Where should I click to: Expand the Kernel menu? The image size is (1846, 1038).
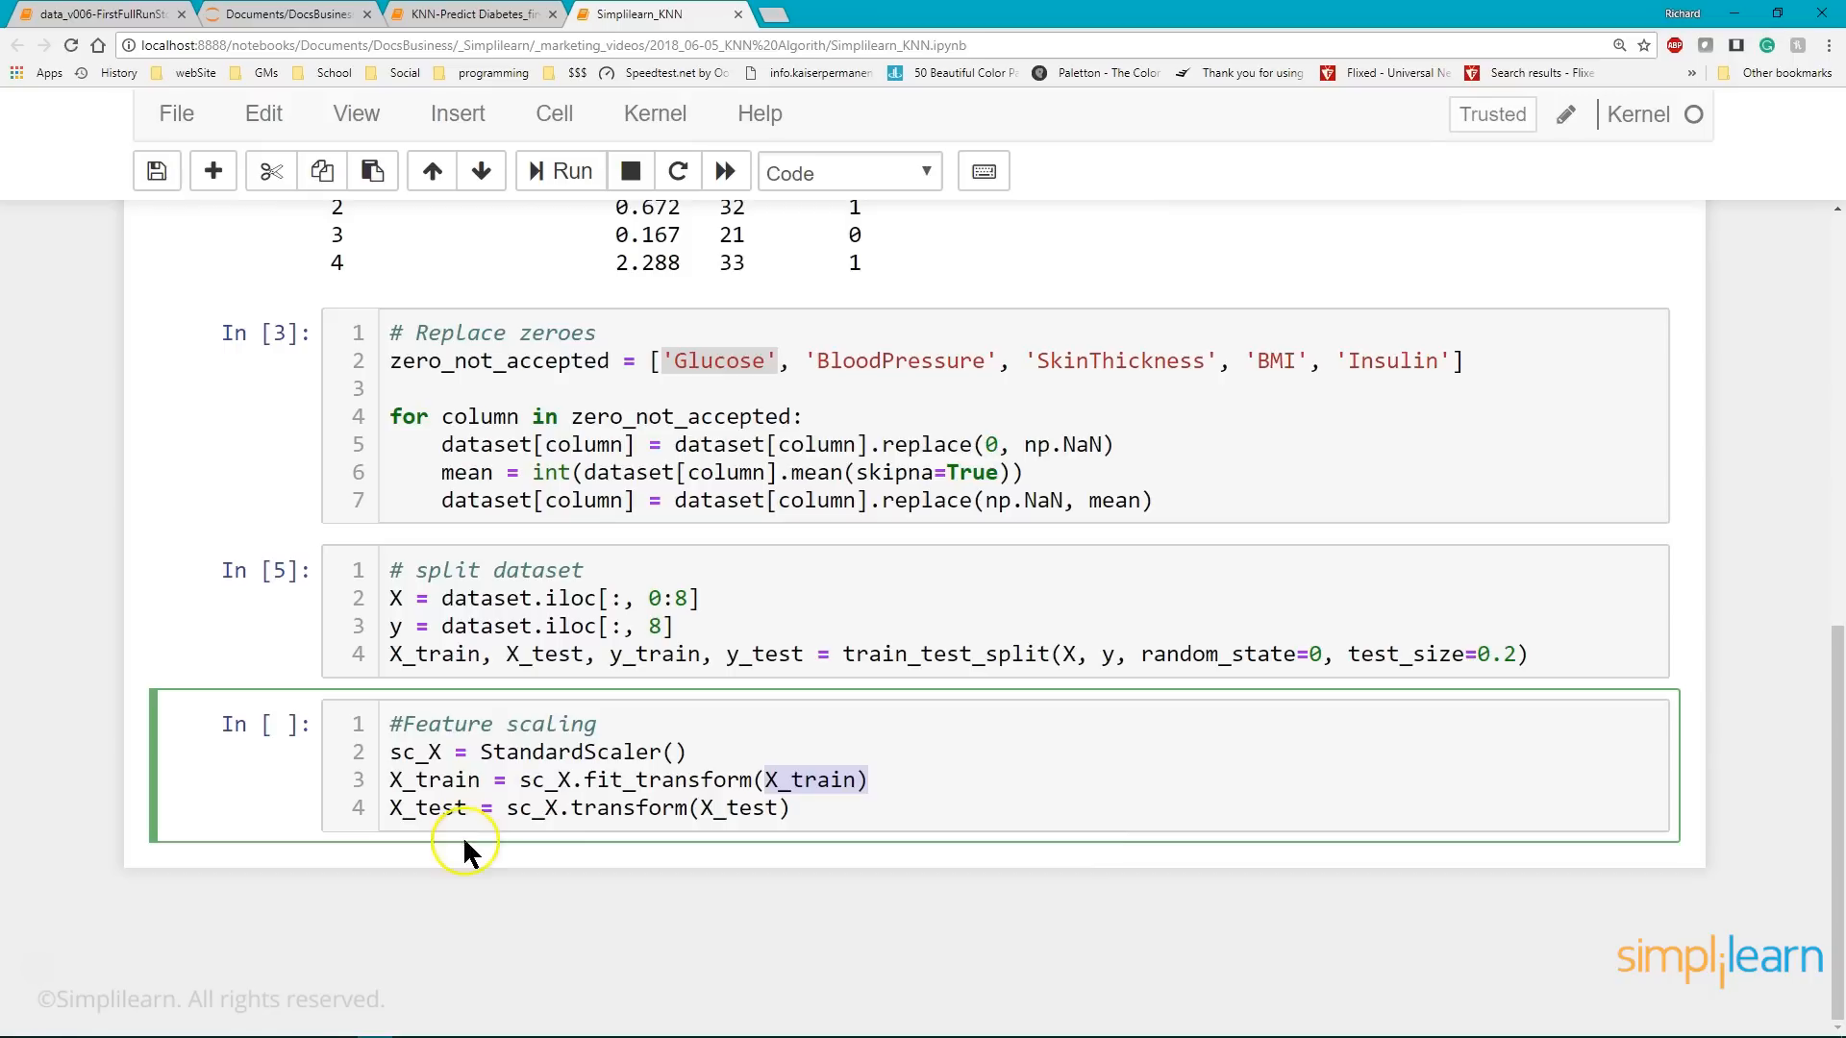click(x=656, y=112)
